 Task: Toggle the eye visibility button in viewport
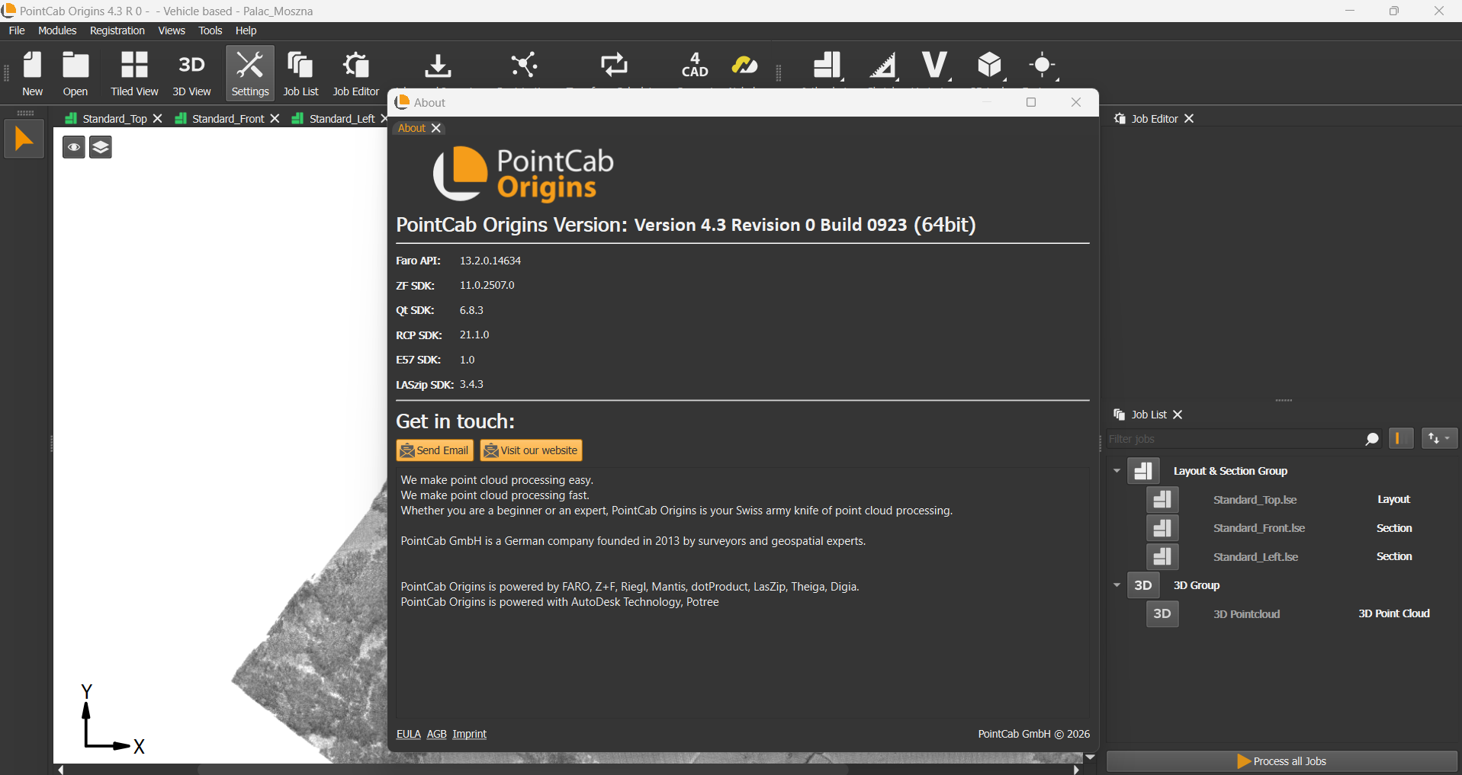coord(74,147)
